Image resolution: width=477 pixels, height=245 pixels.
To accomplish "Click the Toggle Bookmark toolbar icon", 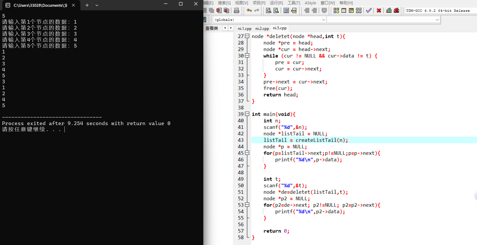I will (x=324, y=10).
